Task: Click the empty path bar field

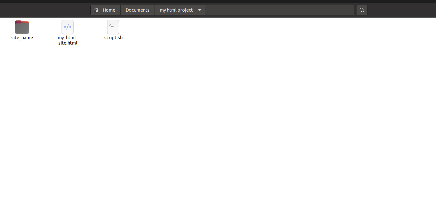Action: pyautogui.click(x=280, y=10)
